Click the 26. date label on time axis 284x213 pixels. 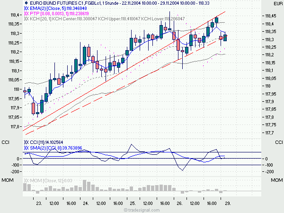(x=179, y=204)
